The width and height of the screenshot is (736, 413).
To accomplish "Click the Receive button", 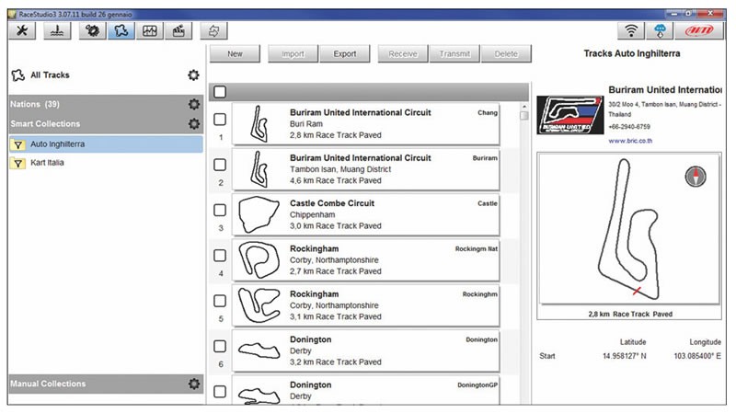I will tap(403, 54).
